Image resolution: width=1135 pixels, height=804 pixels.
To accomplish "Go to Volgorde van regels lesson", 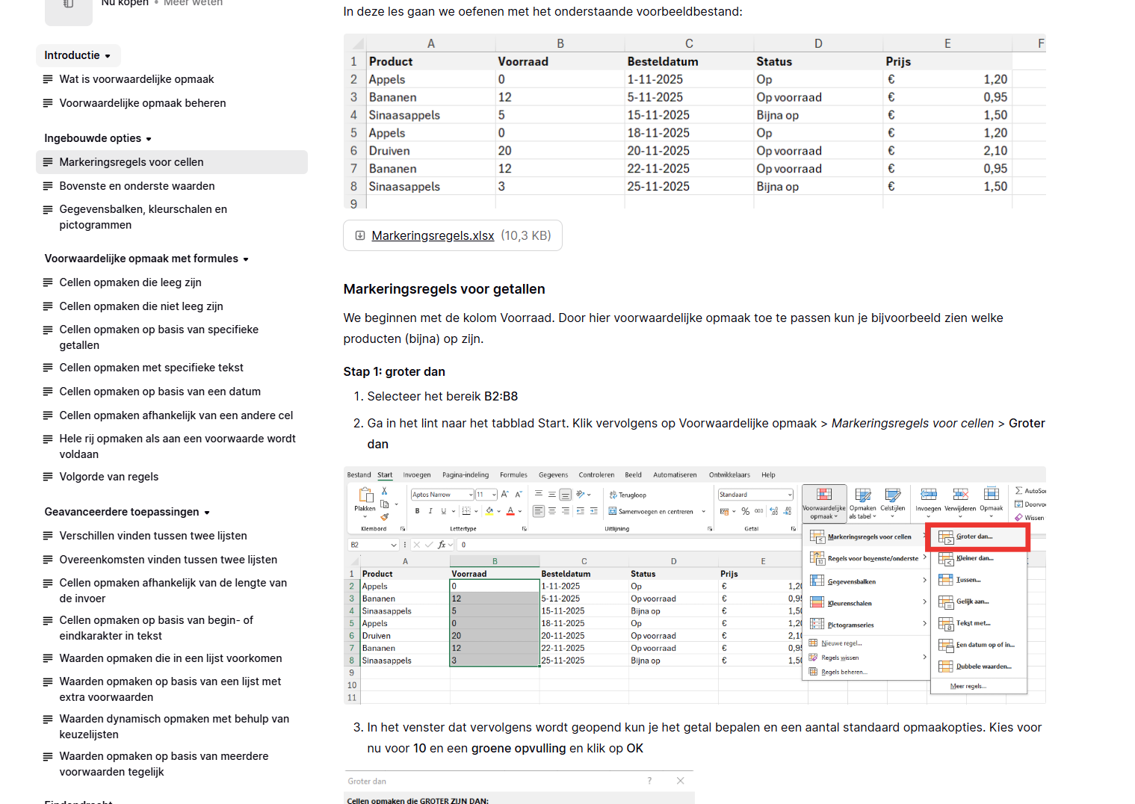I will tap(109, 477).
